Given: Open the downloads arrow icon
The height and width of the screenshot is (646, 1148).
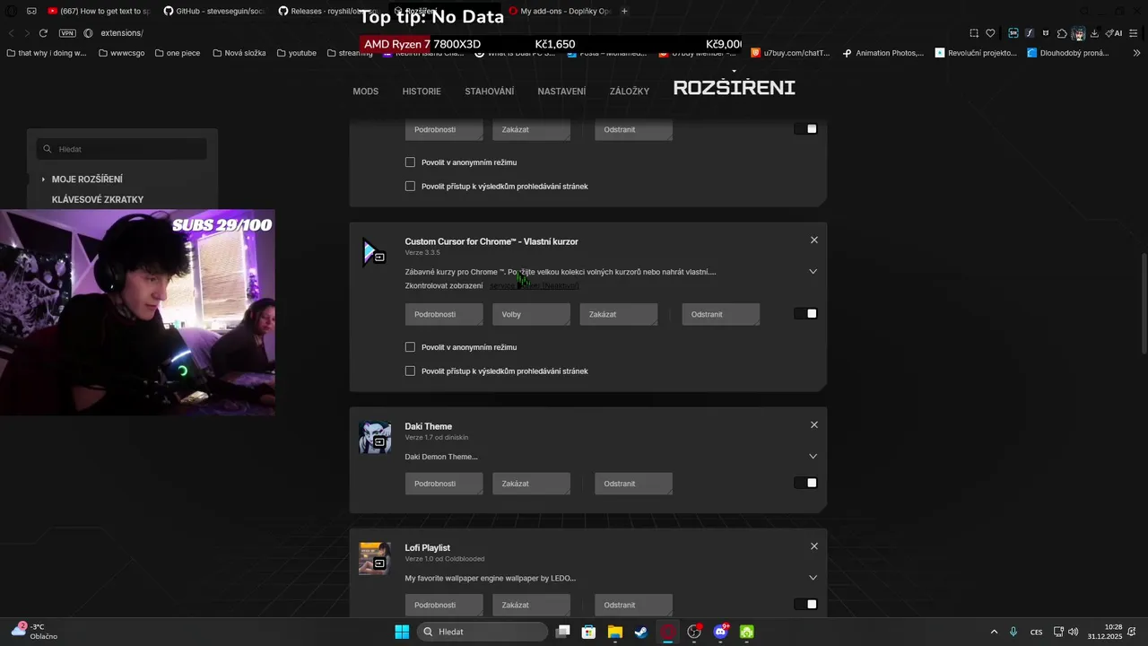Looking at the screenshot, I should tap(1094, 33).
